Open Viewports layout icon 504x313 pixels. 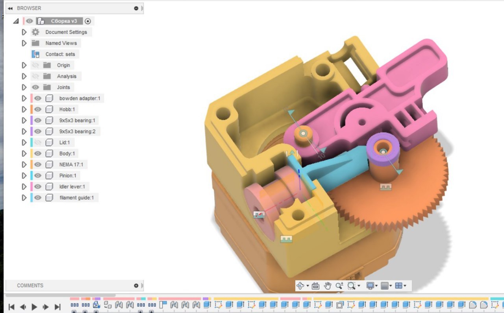click(399, 286)
